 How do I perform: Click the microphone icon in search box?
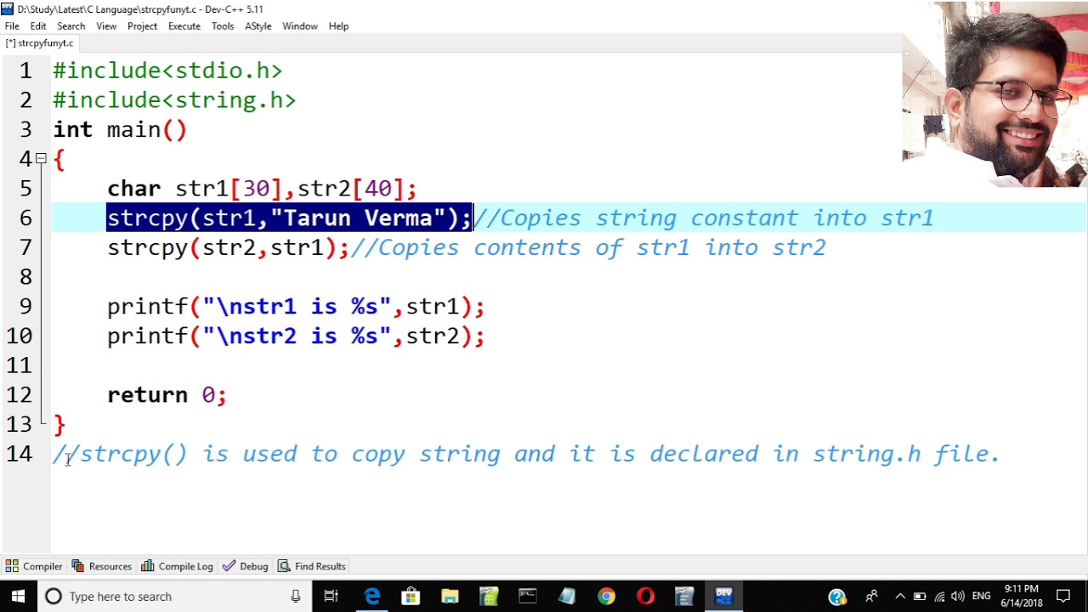[x=296, y=597]
